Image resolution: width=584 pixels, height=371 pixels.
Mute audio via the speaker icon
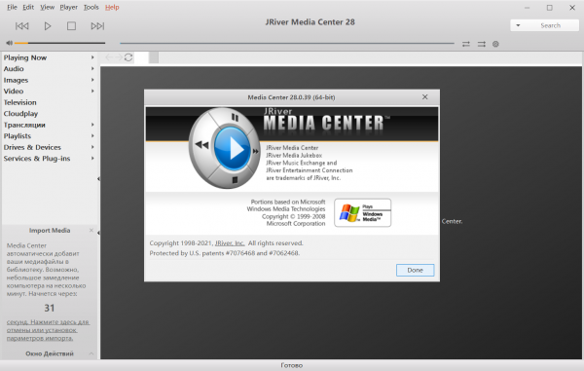click(10, 43)
